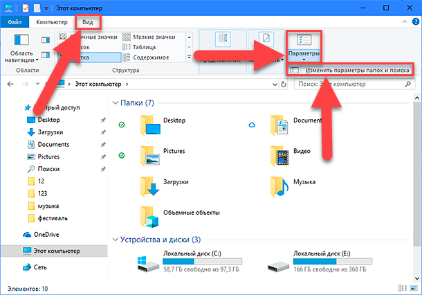Select the Загрузки folder icon in Папки

(150, 186)
